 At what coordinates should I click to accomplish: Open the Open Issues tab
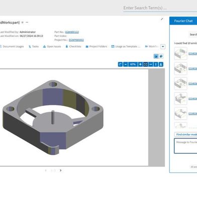pos(52,46)
